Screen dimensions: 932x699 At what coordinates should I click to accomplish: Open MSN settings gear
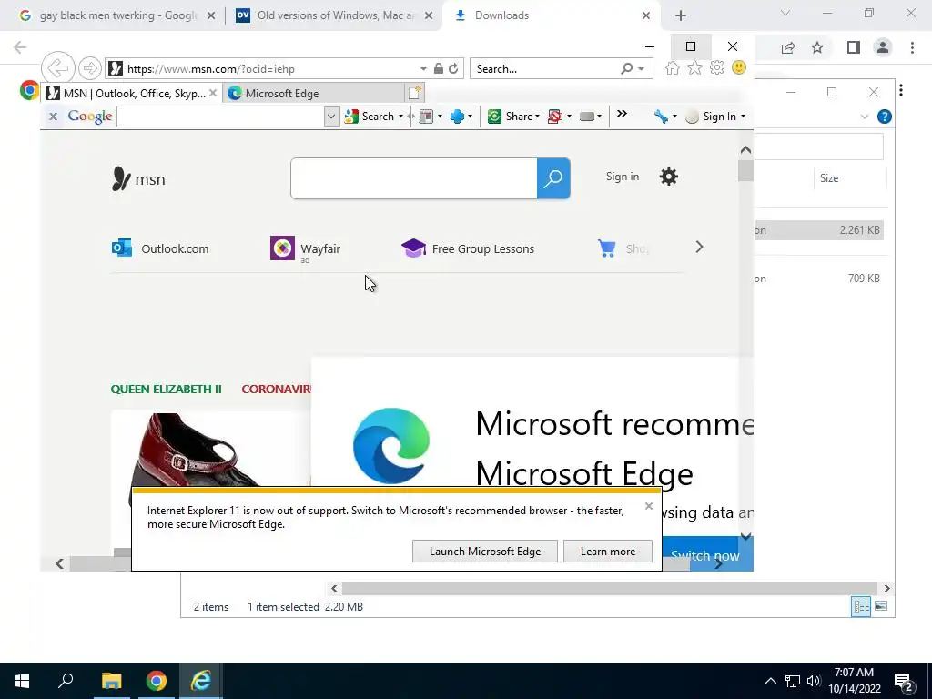(669, 177)
